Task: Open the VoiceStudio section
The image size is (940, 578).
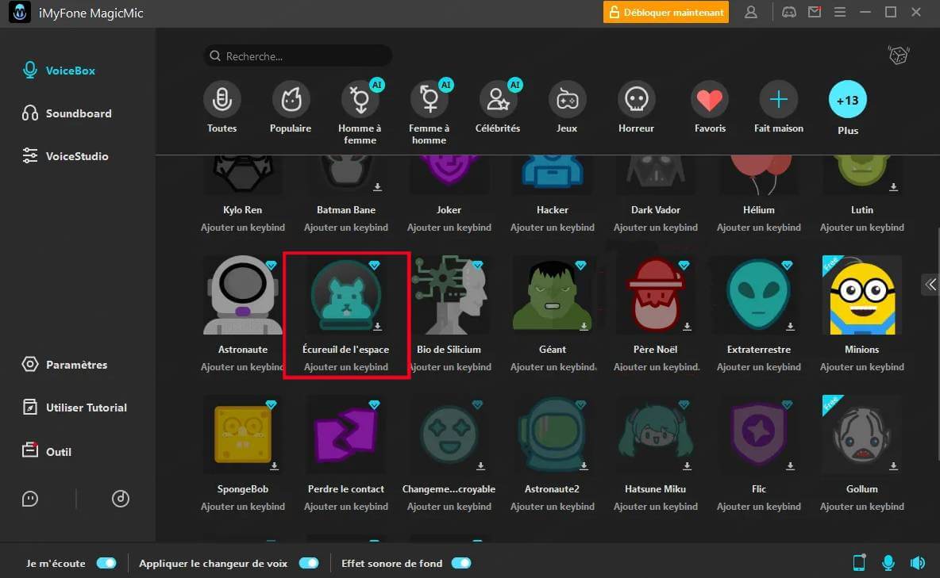Action: (65, 155)
